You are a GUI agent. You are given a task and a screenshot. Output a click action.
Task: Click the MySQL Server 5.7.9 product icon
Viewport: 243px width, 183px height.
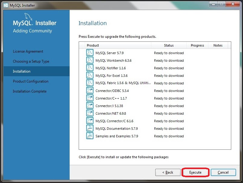click(90, 53)
